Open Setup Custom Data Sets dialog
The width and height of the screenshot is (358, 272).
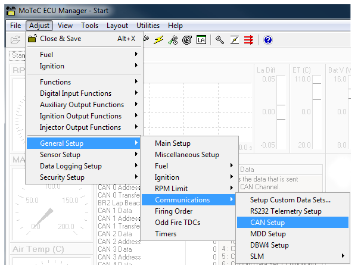coord(292,200)
